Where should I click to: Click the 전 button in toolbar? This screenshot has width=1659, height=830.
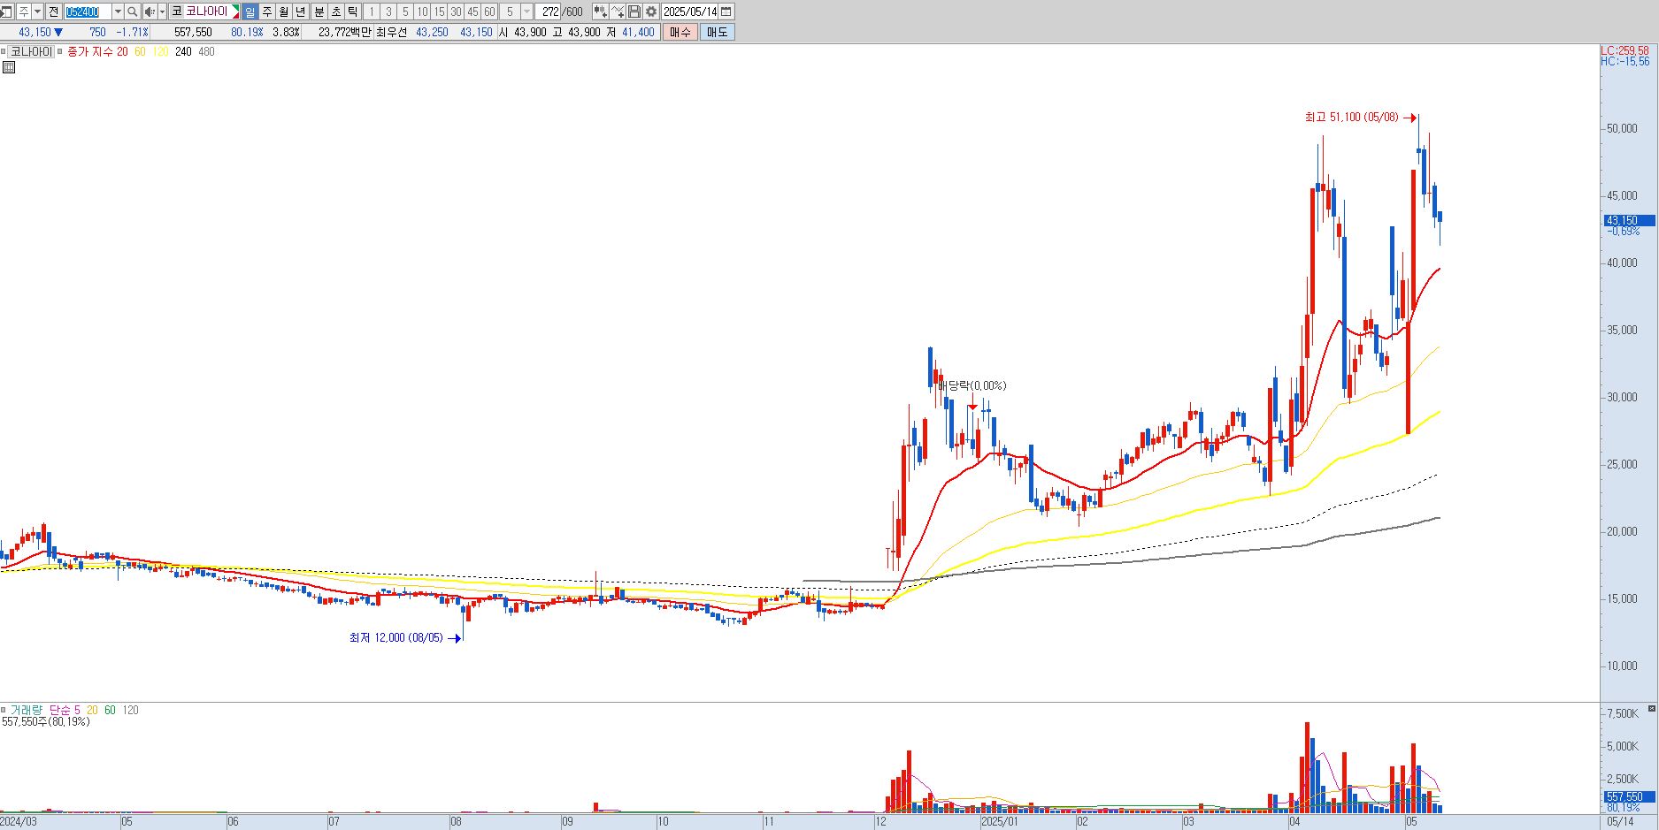53,11
